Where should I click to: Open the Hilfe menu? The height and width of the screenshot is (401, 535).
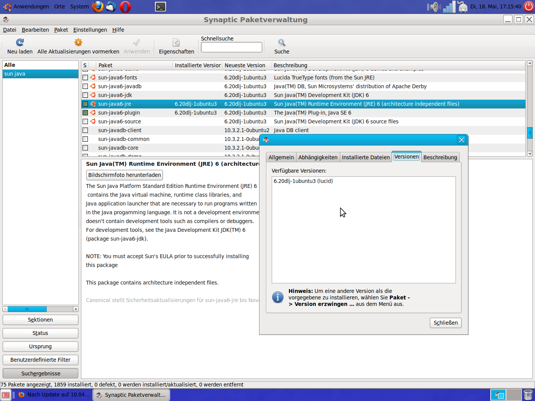(118, 30)
